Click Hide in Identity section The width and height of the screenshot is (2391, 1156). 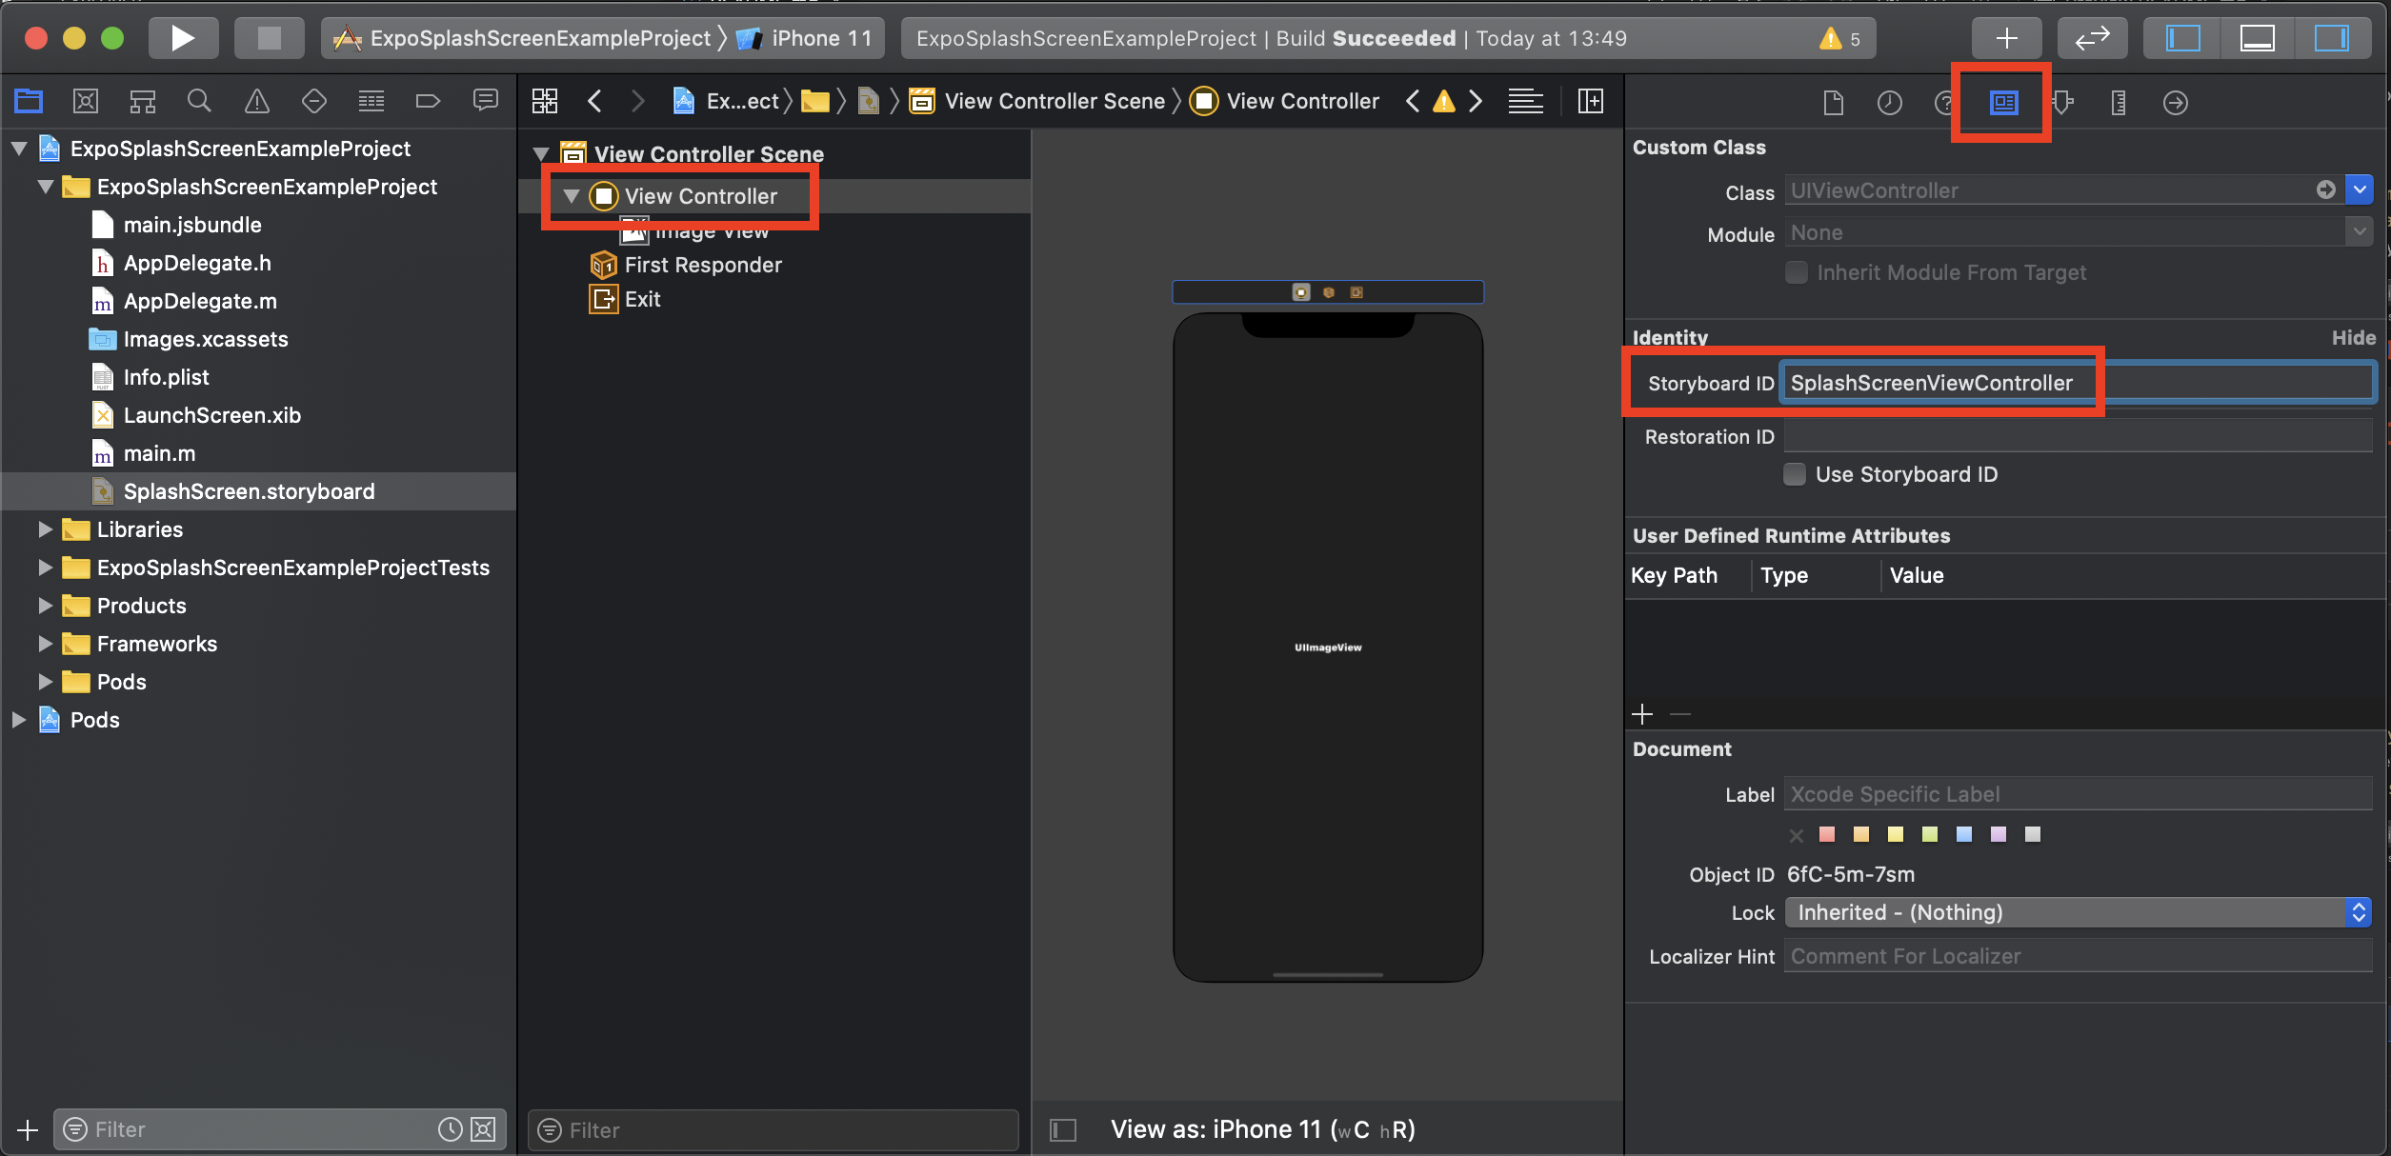coord(2353,337)
